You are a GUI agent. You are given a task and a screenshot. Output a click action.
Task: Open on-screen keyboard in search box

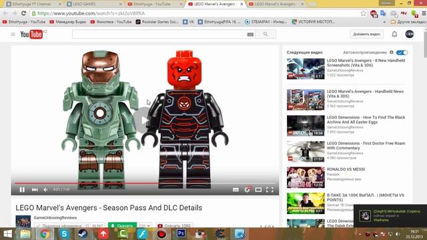coord(250,34)
